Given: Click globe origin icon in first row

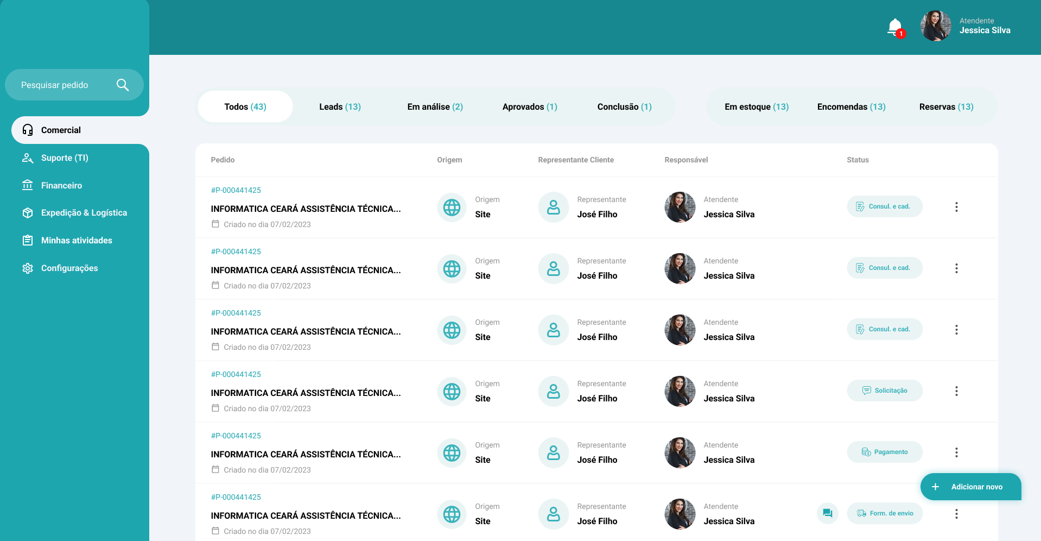Looking at the screenshot, I should click(x=452, y=207).
